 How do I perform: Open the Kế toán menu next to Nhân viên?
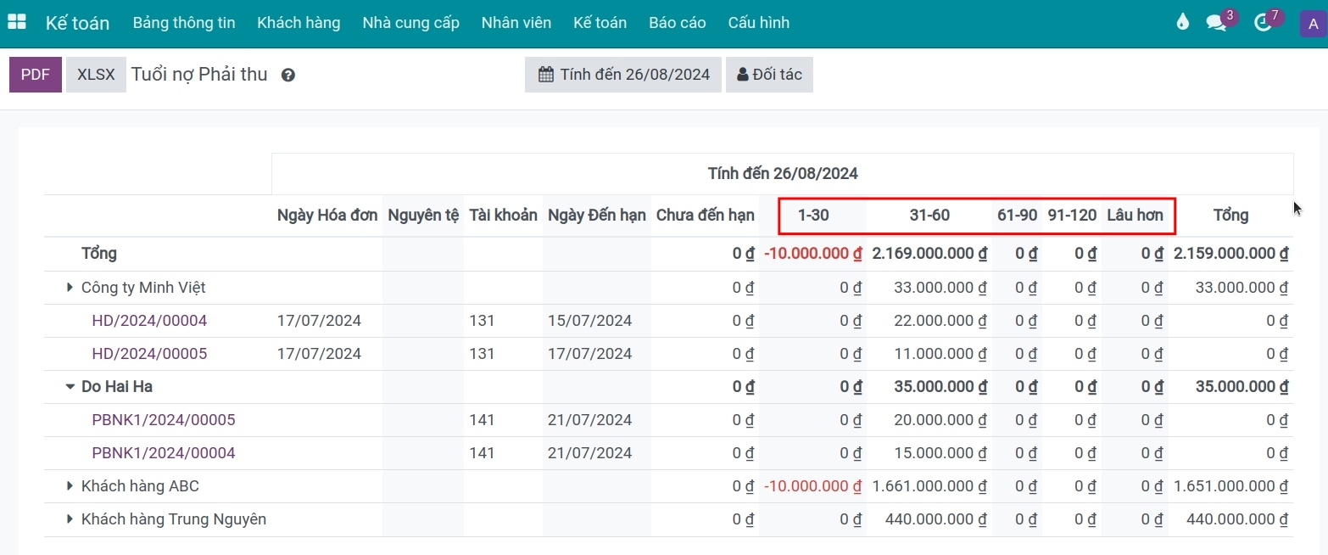pyautogui.click(x=600, y=23)
